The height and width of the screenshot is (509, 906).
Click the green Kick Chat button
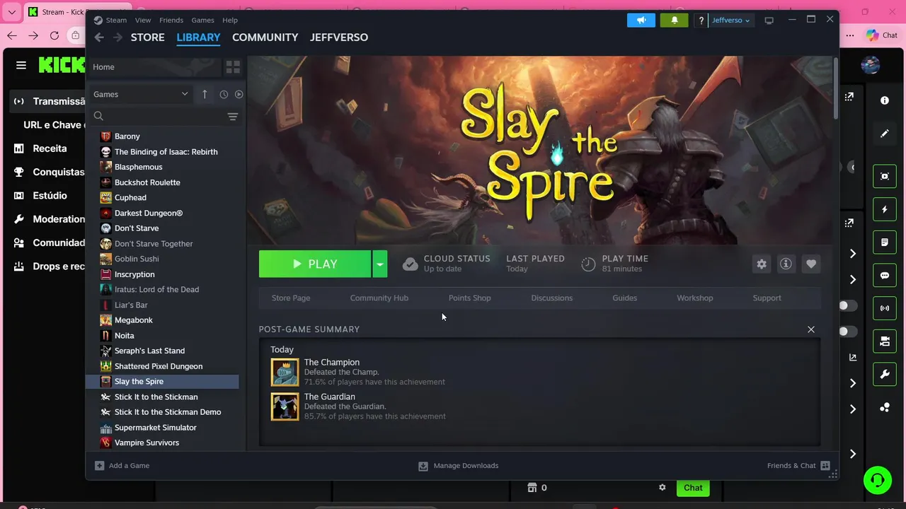[693, 488]
